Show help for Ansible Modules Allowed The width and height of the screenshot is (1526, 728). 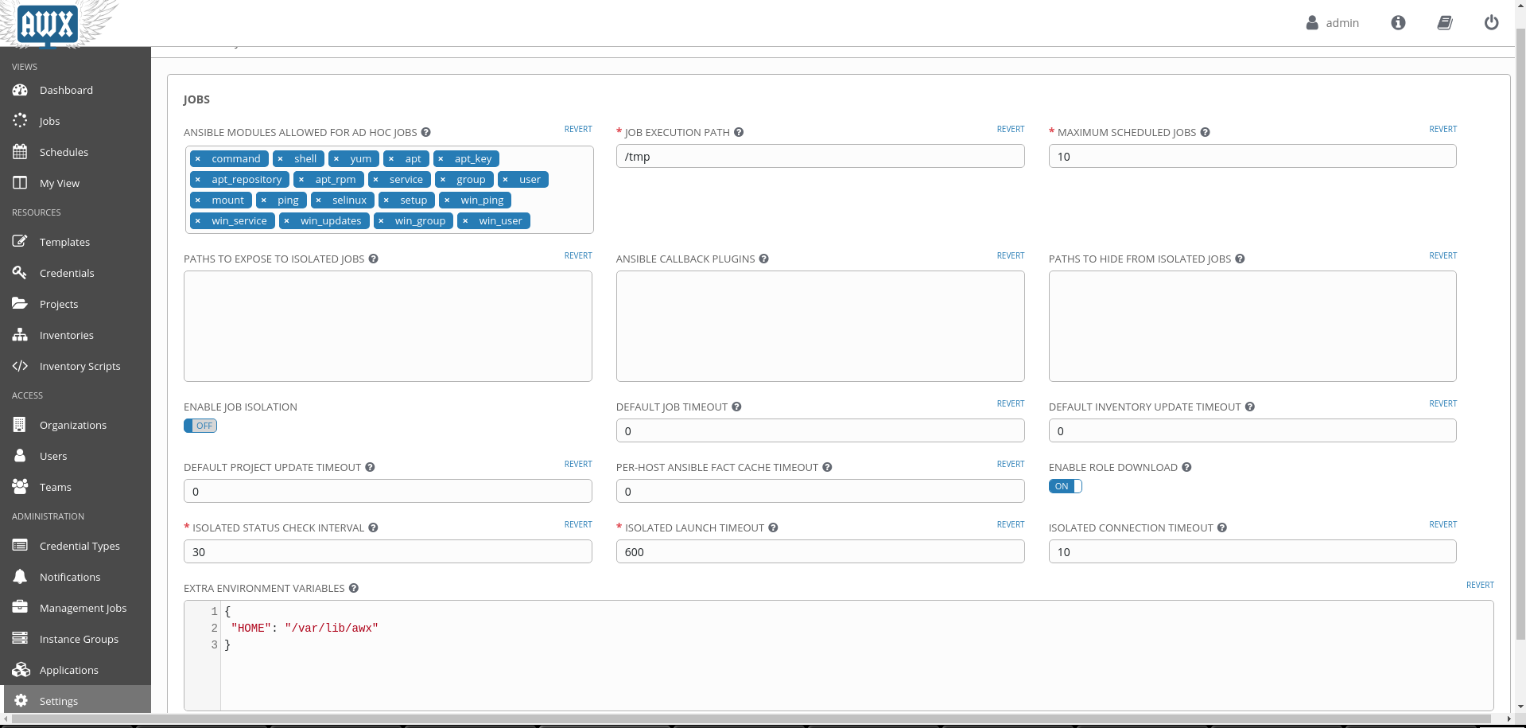[x=425, y=132]
